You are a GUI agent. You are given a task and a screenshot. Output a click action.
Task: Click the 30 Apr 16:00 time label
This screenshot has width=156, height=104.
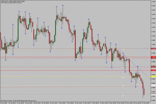pos(54,103)
